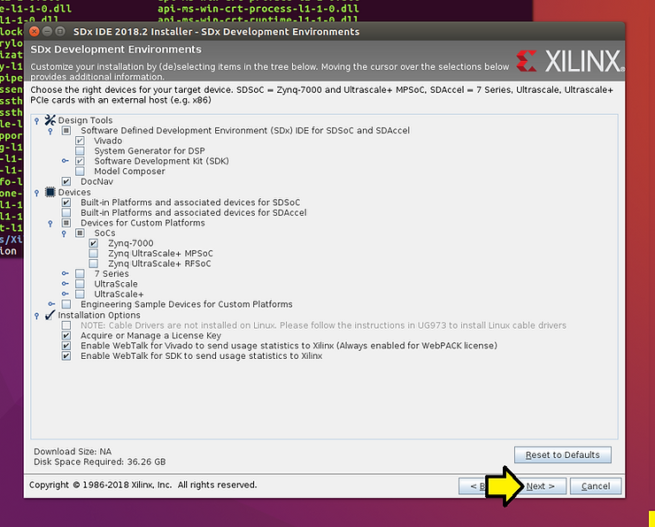Select the Vivado tree row label

(108, 141)
